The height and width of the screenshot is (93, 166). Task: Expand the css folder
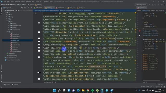(7, 15)
